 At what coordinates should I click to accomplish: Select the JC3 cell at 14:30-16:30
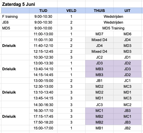tap(99, 105)
